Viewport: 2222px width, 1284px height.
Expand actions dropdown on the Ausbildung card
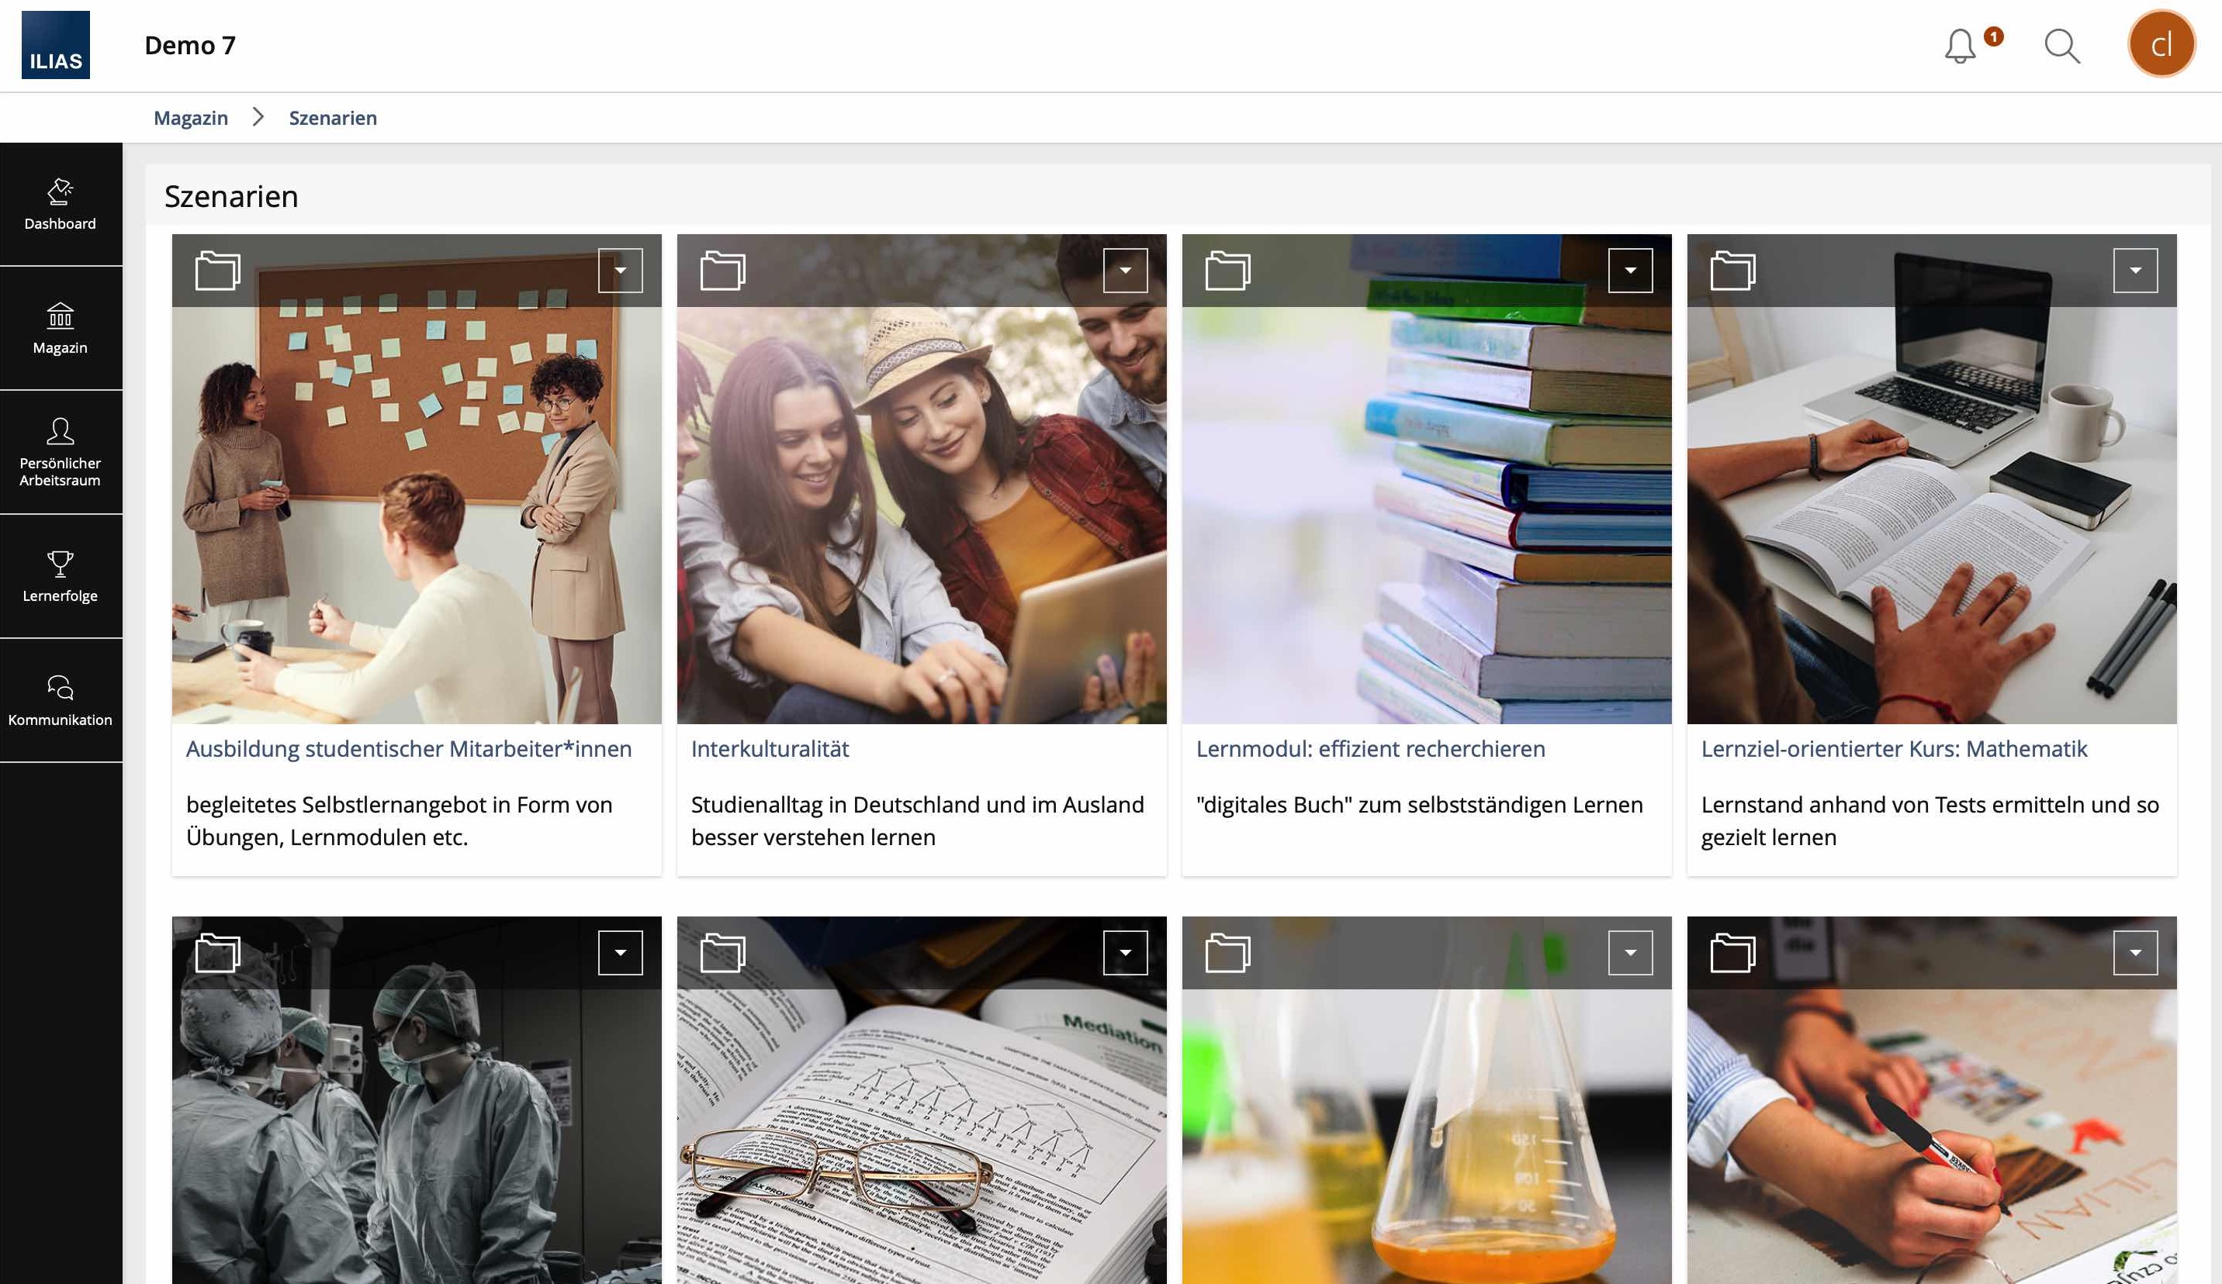click(x=620, y=271)
